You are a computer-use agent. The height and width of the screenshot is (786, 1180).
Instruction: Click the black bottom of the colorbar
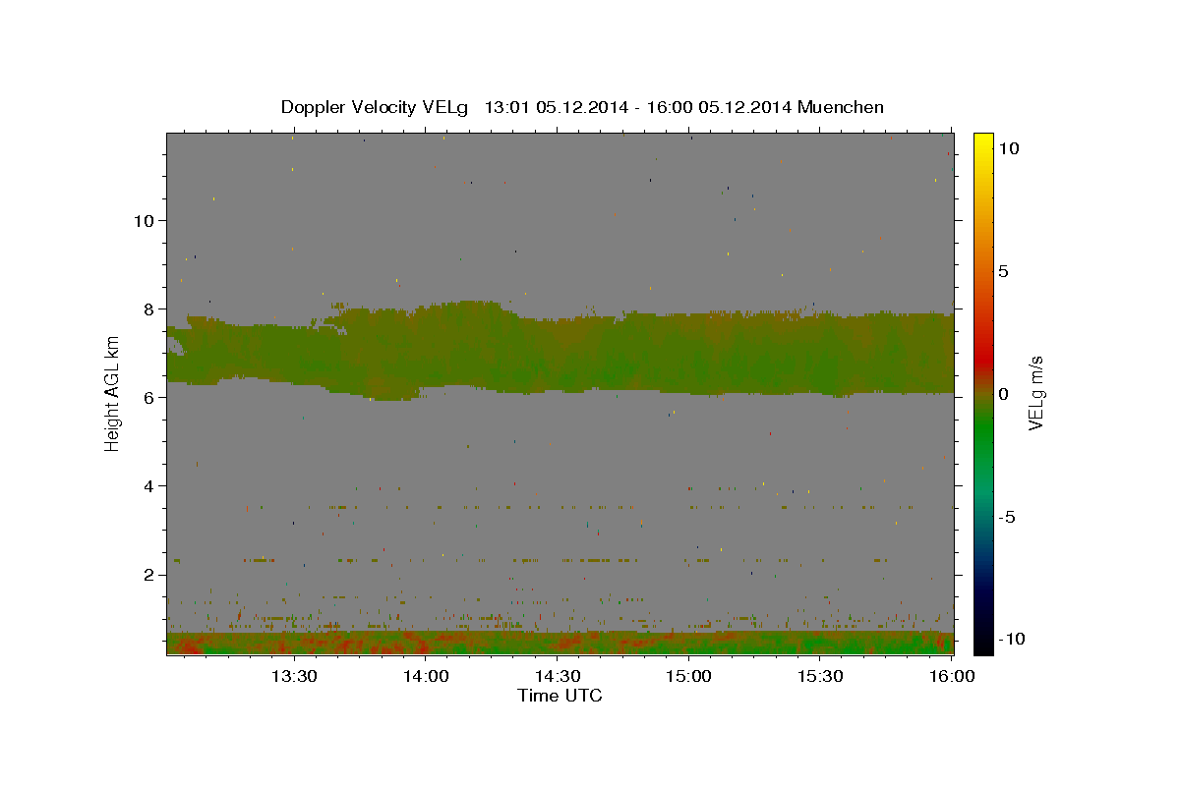tap(982, 644)
